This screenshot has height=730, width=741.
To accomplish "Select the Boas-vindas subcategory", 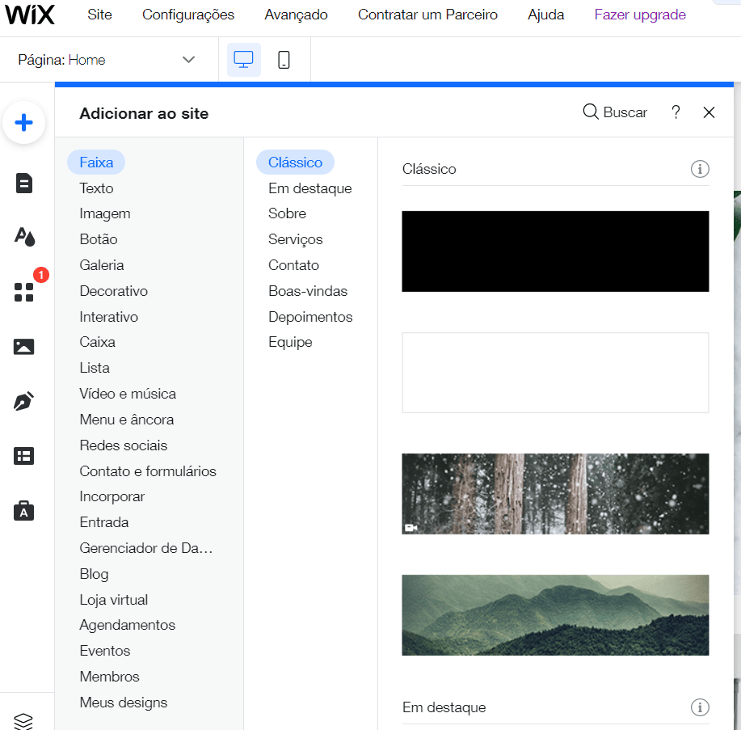I will click(308, 291).
